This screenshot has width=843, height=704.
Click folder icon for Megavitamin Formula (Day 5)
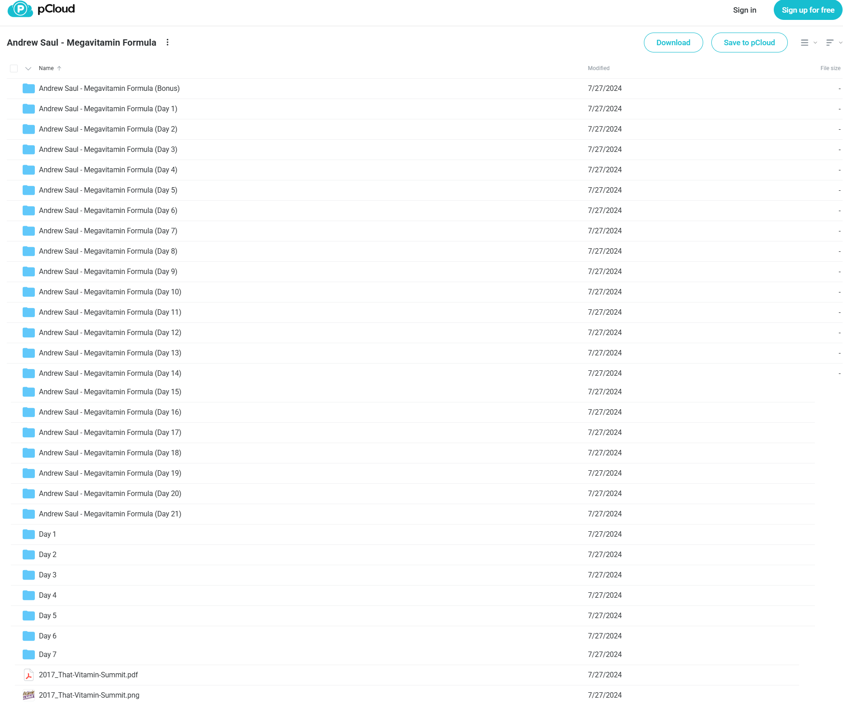pos(29,190)
